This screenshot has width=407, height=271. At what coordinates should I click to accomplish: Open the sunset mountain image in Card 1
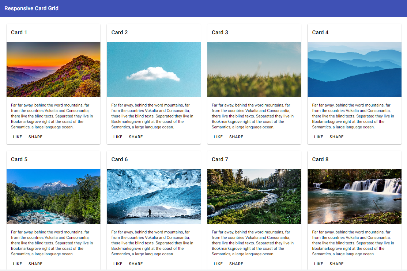pos(53,70)
